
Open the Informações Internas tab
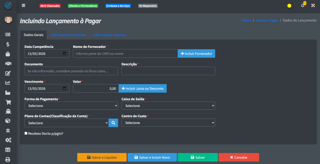[109, 35]
